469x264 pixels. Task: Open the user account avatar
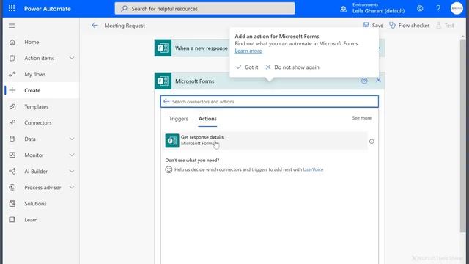[457, 8]
